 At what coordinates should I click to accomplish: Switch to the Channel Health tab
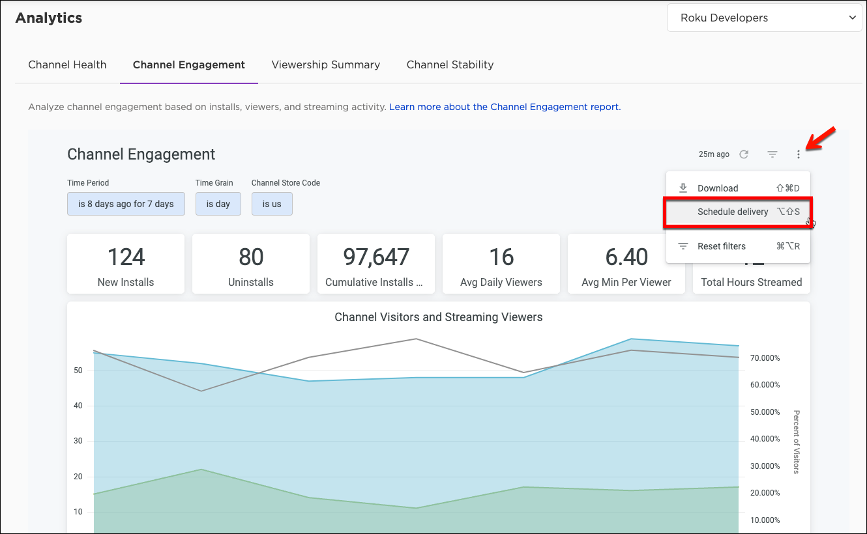point(67,64)
